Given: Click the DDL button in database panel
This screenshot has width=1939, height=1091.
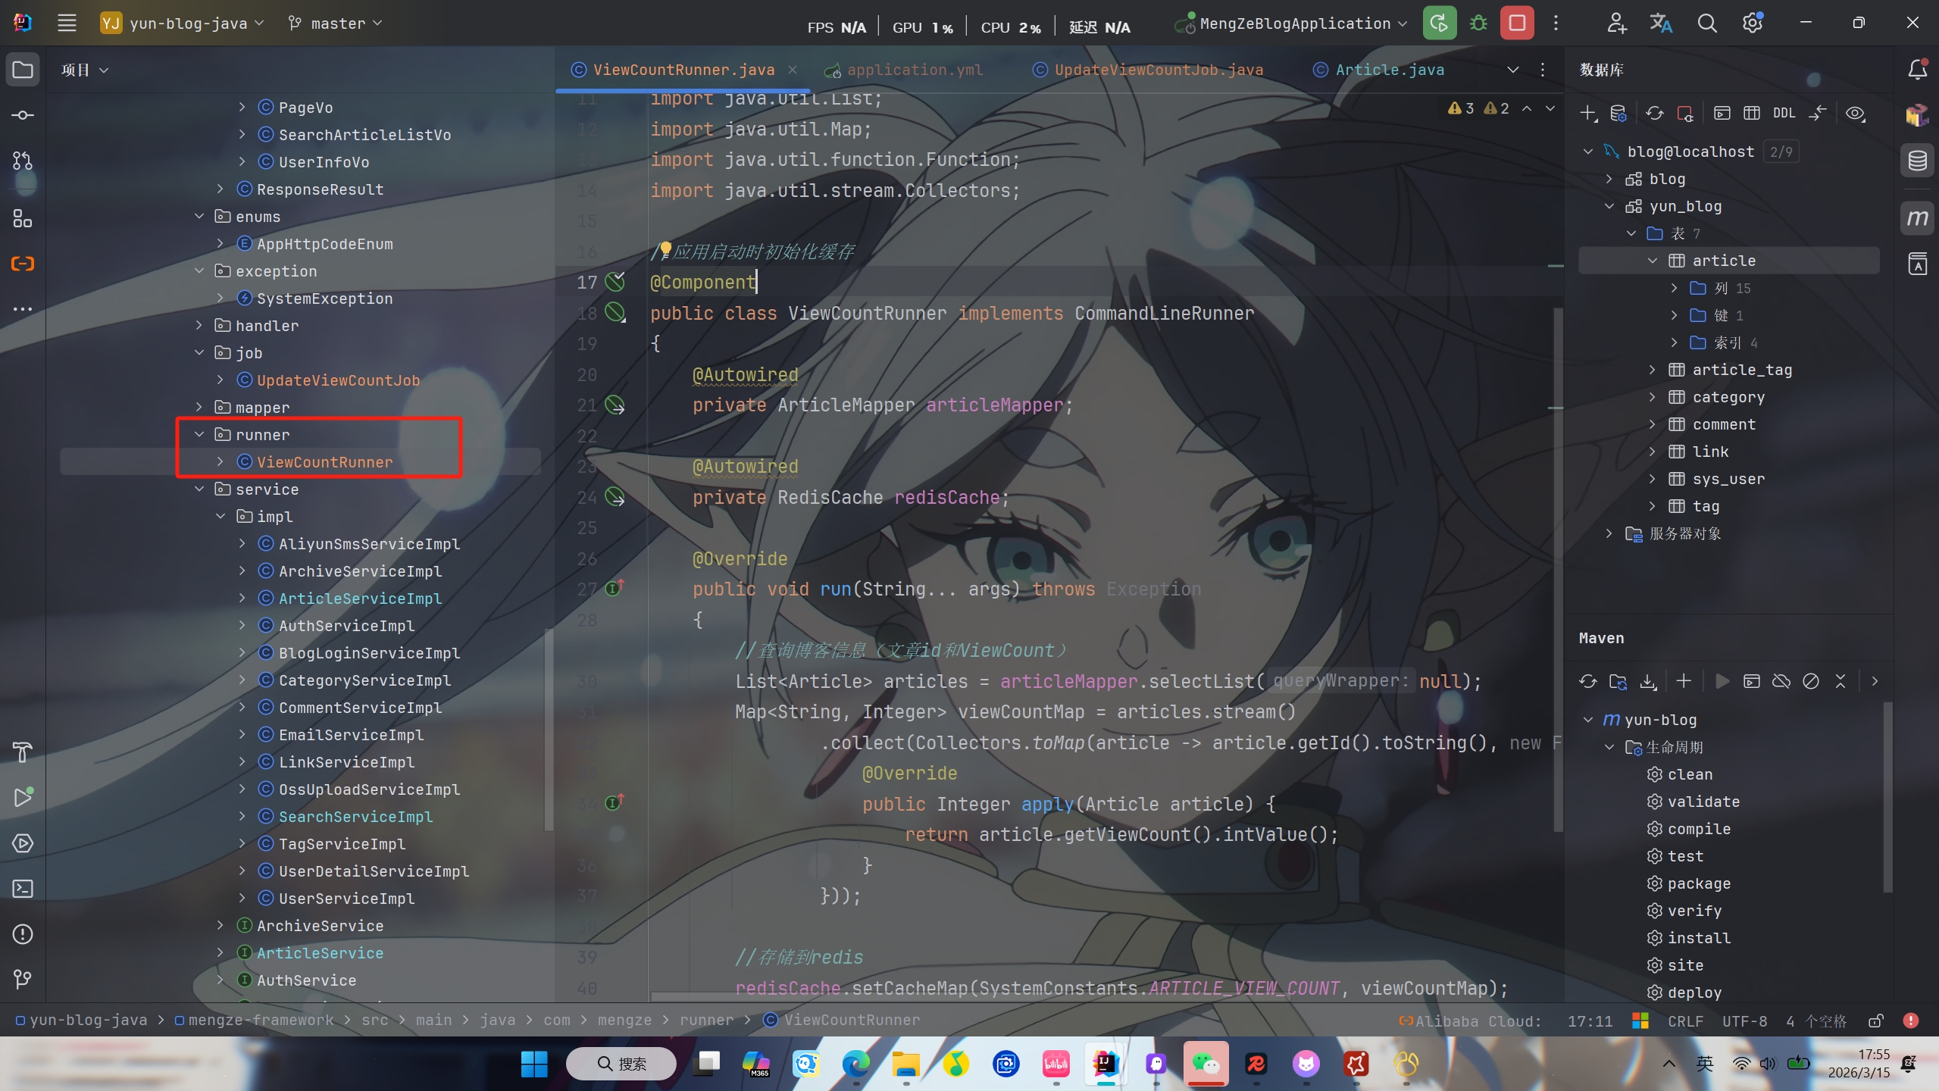Looking at the screenshot, I should (x=1784, y=114).
